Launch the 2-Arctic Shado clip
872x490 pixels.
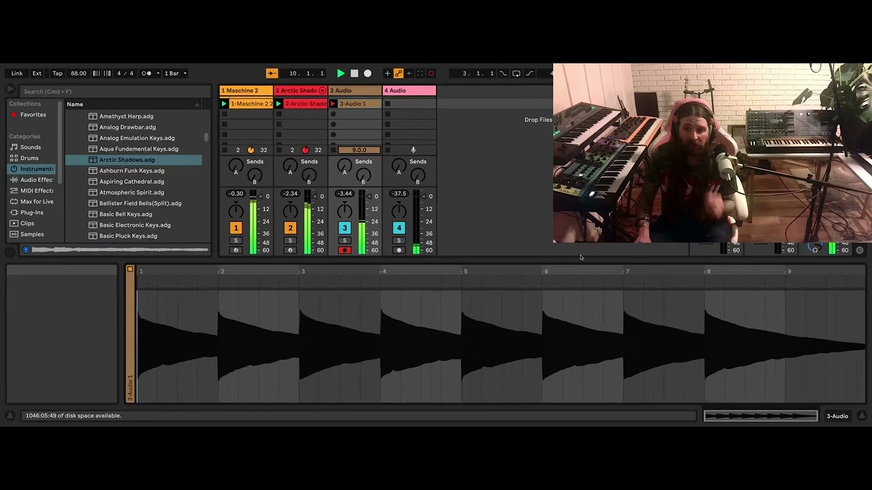pos(279,103)
